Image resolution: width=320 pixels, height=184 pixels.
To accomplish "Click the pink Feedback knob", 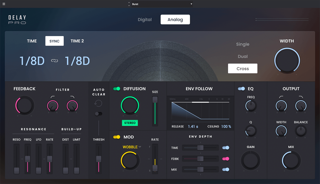I will [24, 105].
